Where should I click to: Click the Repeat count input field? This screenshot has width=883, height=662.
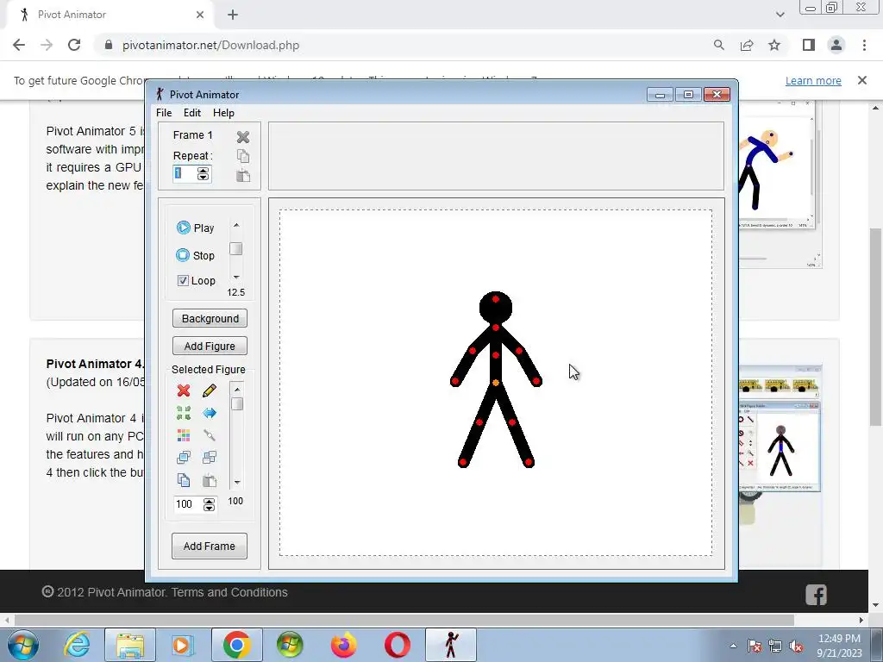click(185, 173)
